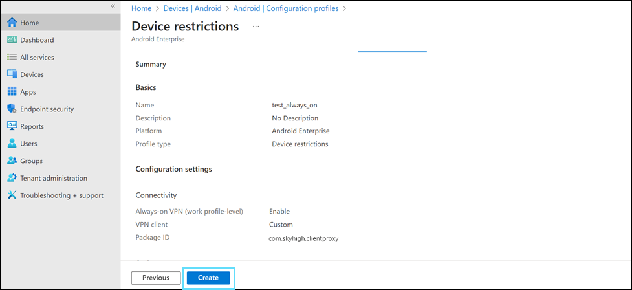Image resolution: width=632 pixels, height=290 pixels.
Task: Open Troubleshooting + support tools icon
Action: tap(12, 195)
